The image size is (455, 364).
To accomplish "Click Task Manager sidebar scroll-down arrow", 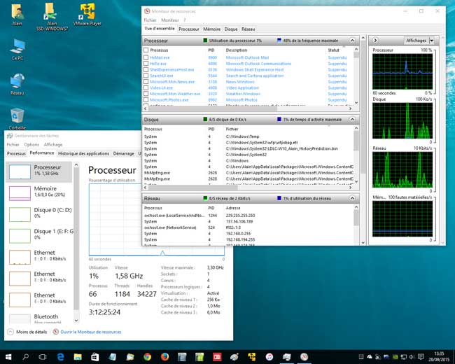I will point(76,321).
